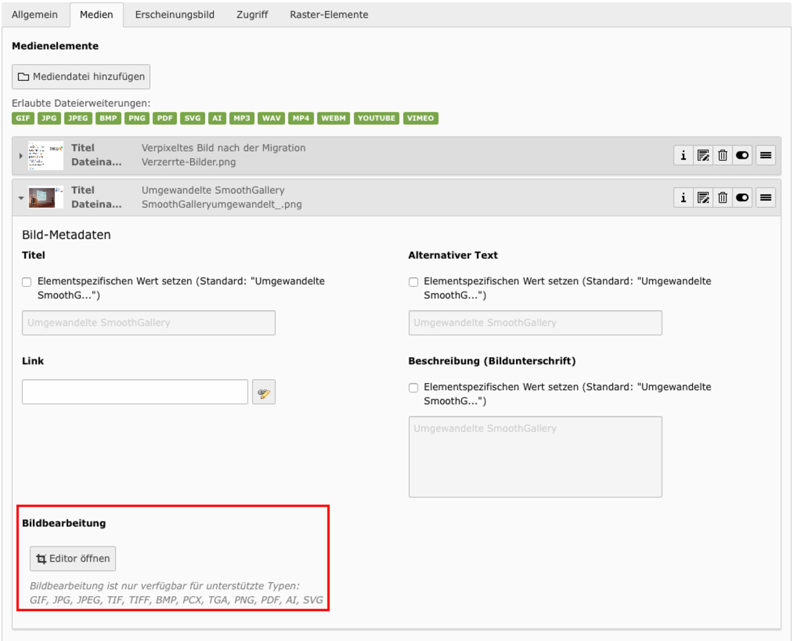Click file name 'SmoothGalleryumgewandelt_.png'
This screenshot has height=641, width=794.
222,204
